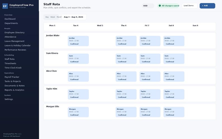The image size is (222, 139).
Task: Select the Morgan Ellis row name
Action: [53, 106]
